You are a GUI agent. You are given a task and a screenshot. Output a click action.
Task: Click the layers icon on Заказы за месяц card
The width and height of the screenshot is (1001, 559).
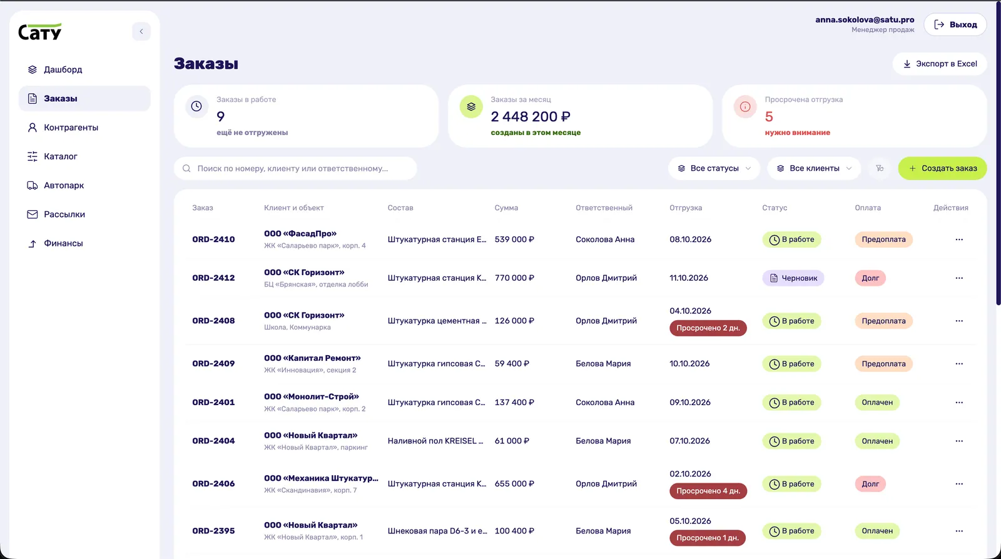pos(471,107)
